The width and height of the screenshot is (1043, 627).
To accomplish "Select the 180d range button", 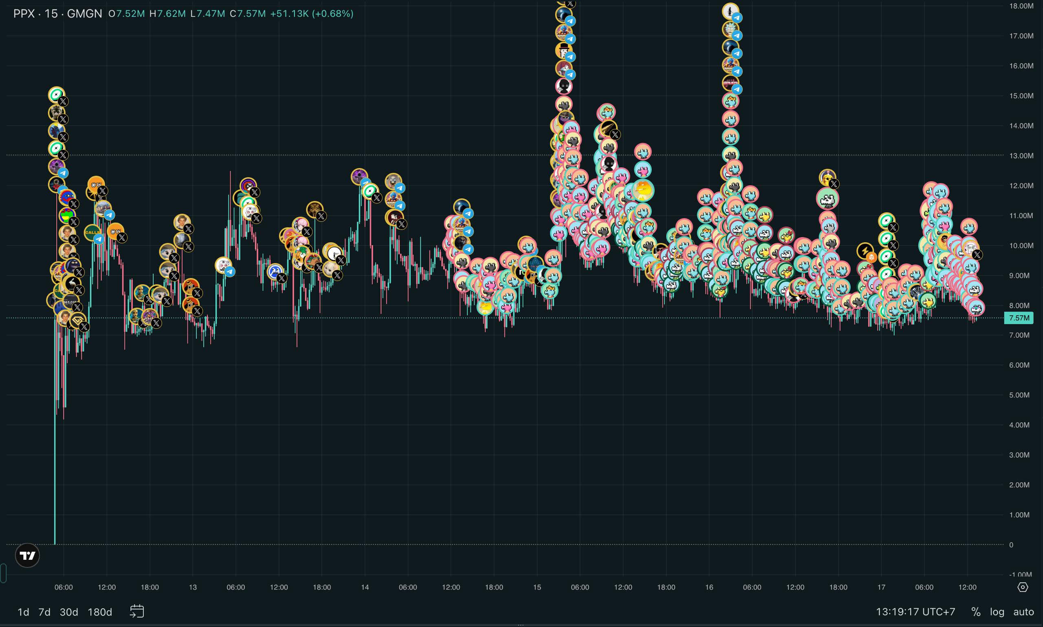I will coord(100,612).
